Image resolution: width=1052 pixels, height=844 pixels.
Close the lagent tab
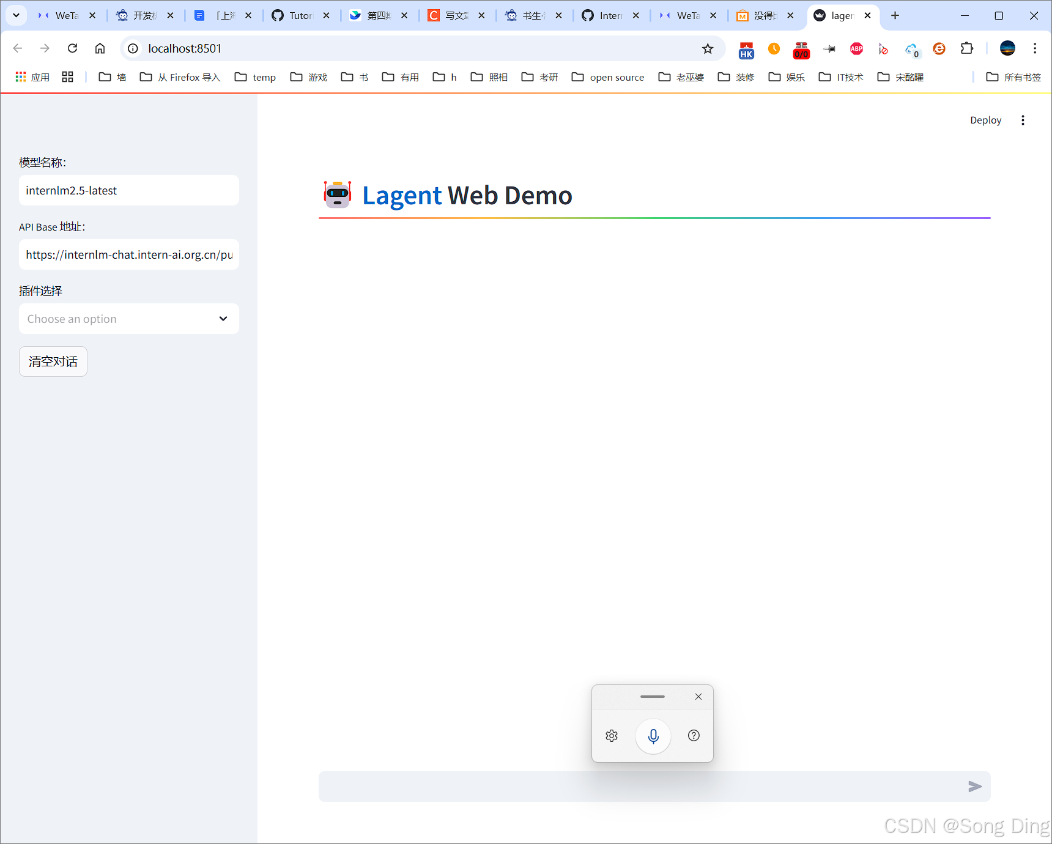pyautogui.click(x=867, y=15)
